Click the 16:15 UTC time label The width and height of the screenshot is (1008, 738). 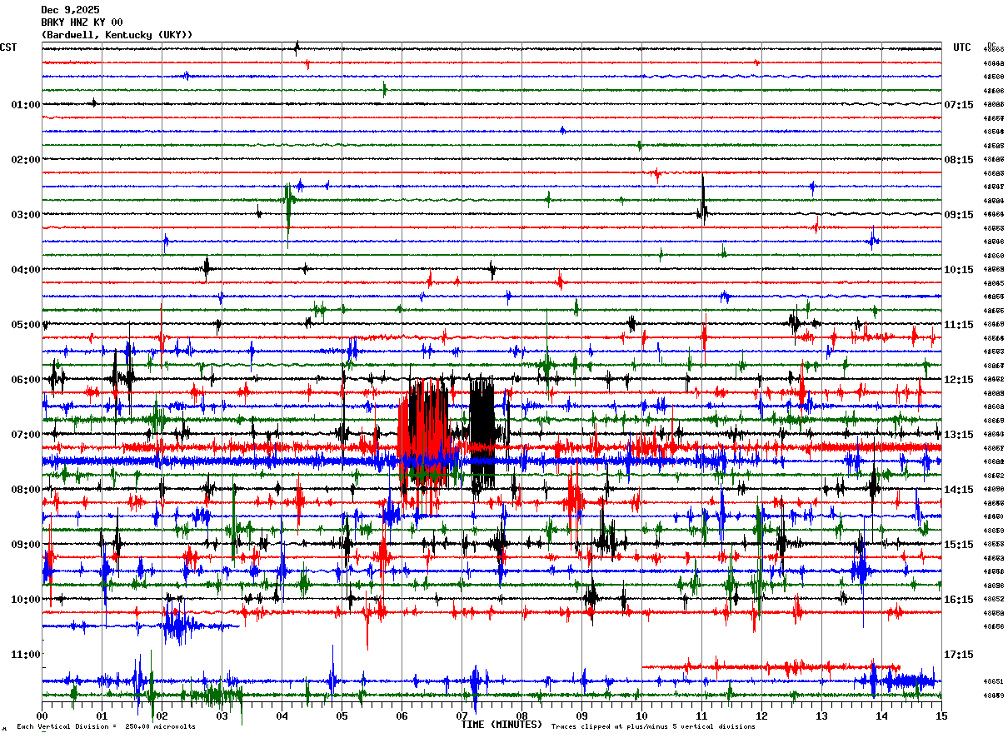[959, 600]
